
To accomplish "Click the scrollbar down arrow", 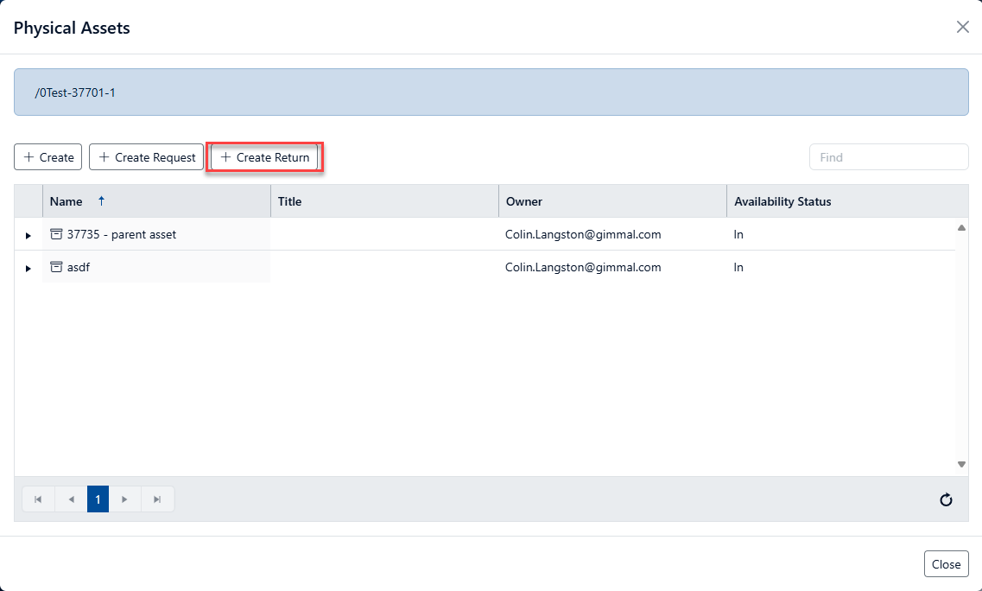I will tap(961, 464).
